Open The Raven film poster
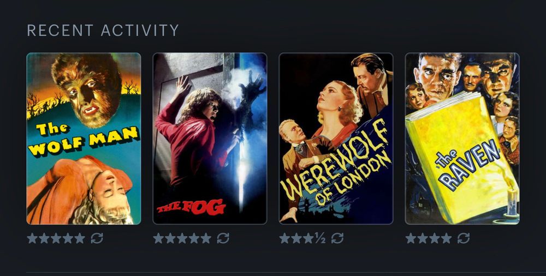Viewport: 546px width, 276px height. (462, 139)
